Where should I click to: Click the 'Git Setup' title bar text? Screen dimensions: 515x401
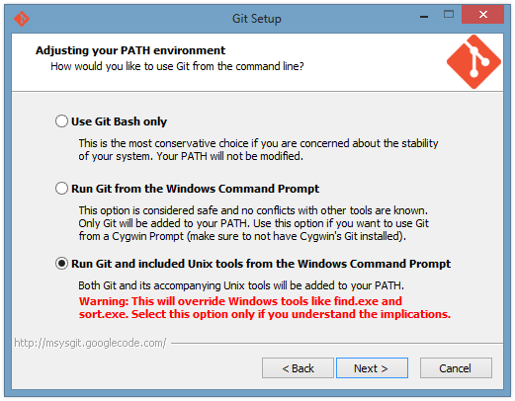coord(257,19)
